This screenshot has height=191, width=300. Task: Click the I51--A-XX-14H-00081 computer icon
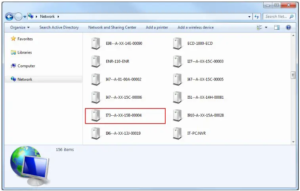click(177, 97)
